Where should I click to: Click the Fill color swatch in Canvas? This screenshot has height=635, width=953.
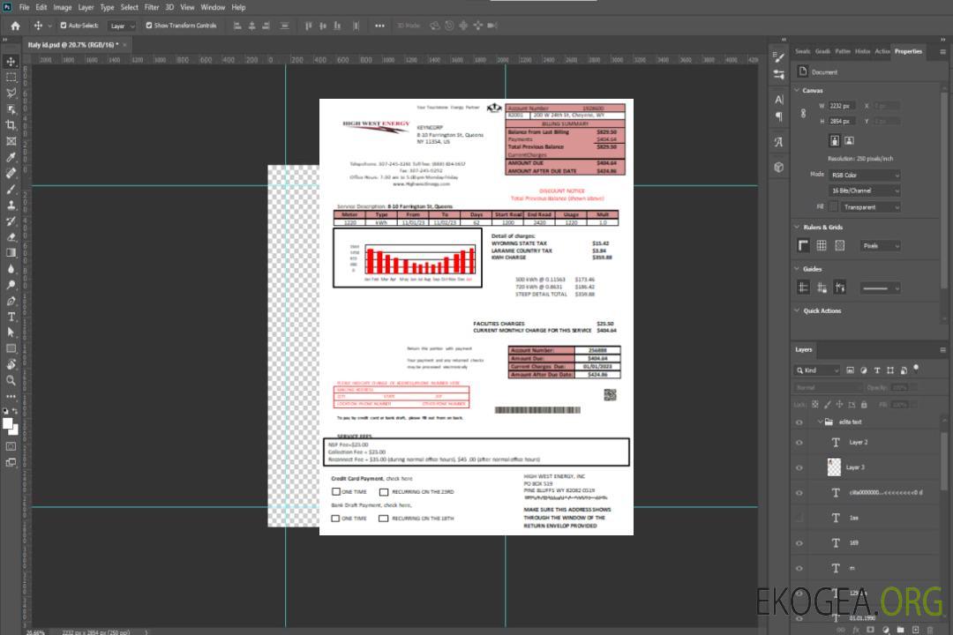(834, 207)
